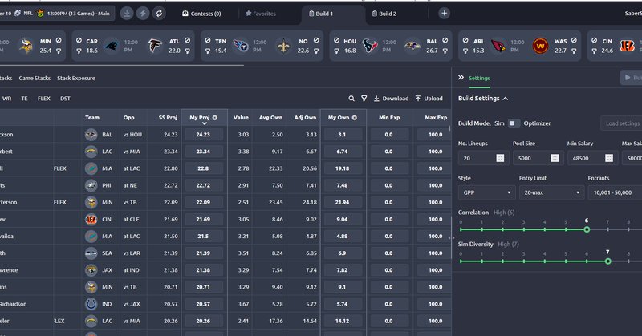
Task: Click the Max Exp field in SEA row
Action: 435,253
